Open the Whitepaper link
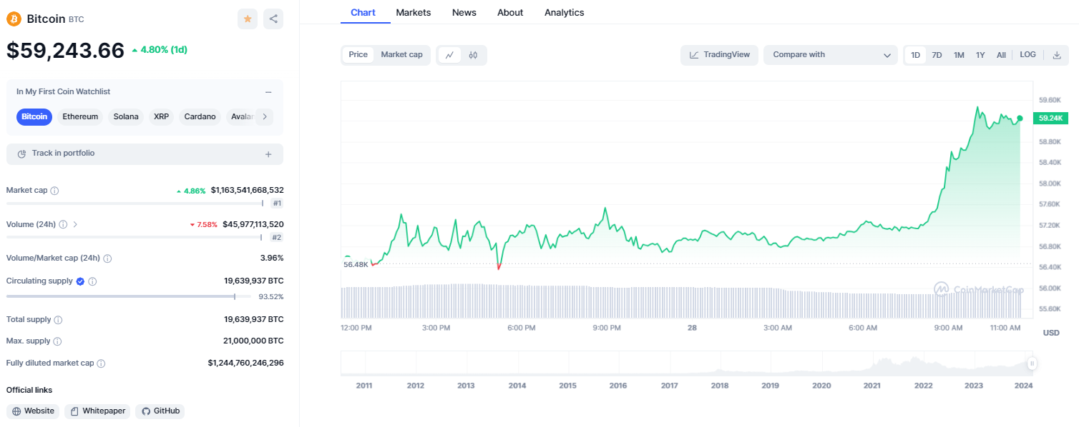 pyautogui.click(x=97, y=411)
